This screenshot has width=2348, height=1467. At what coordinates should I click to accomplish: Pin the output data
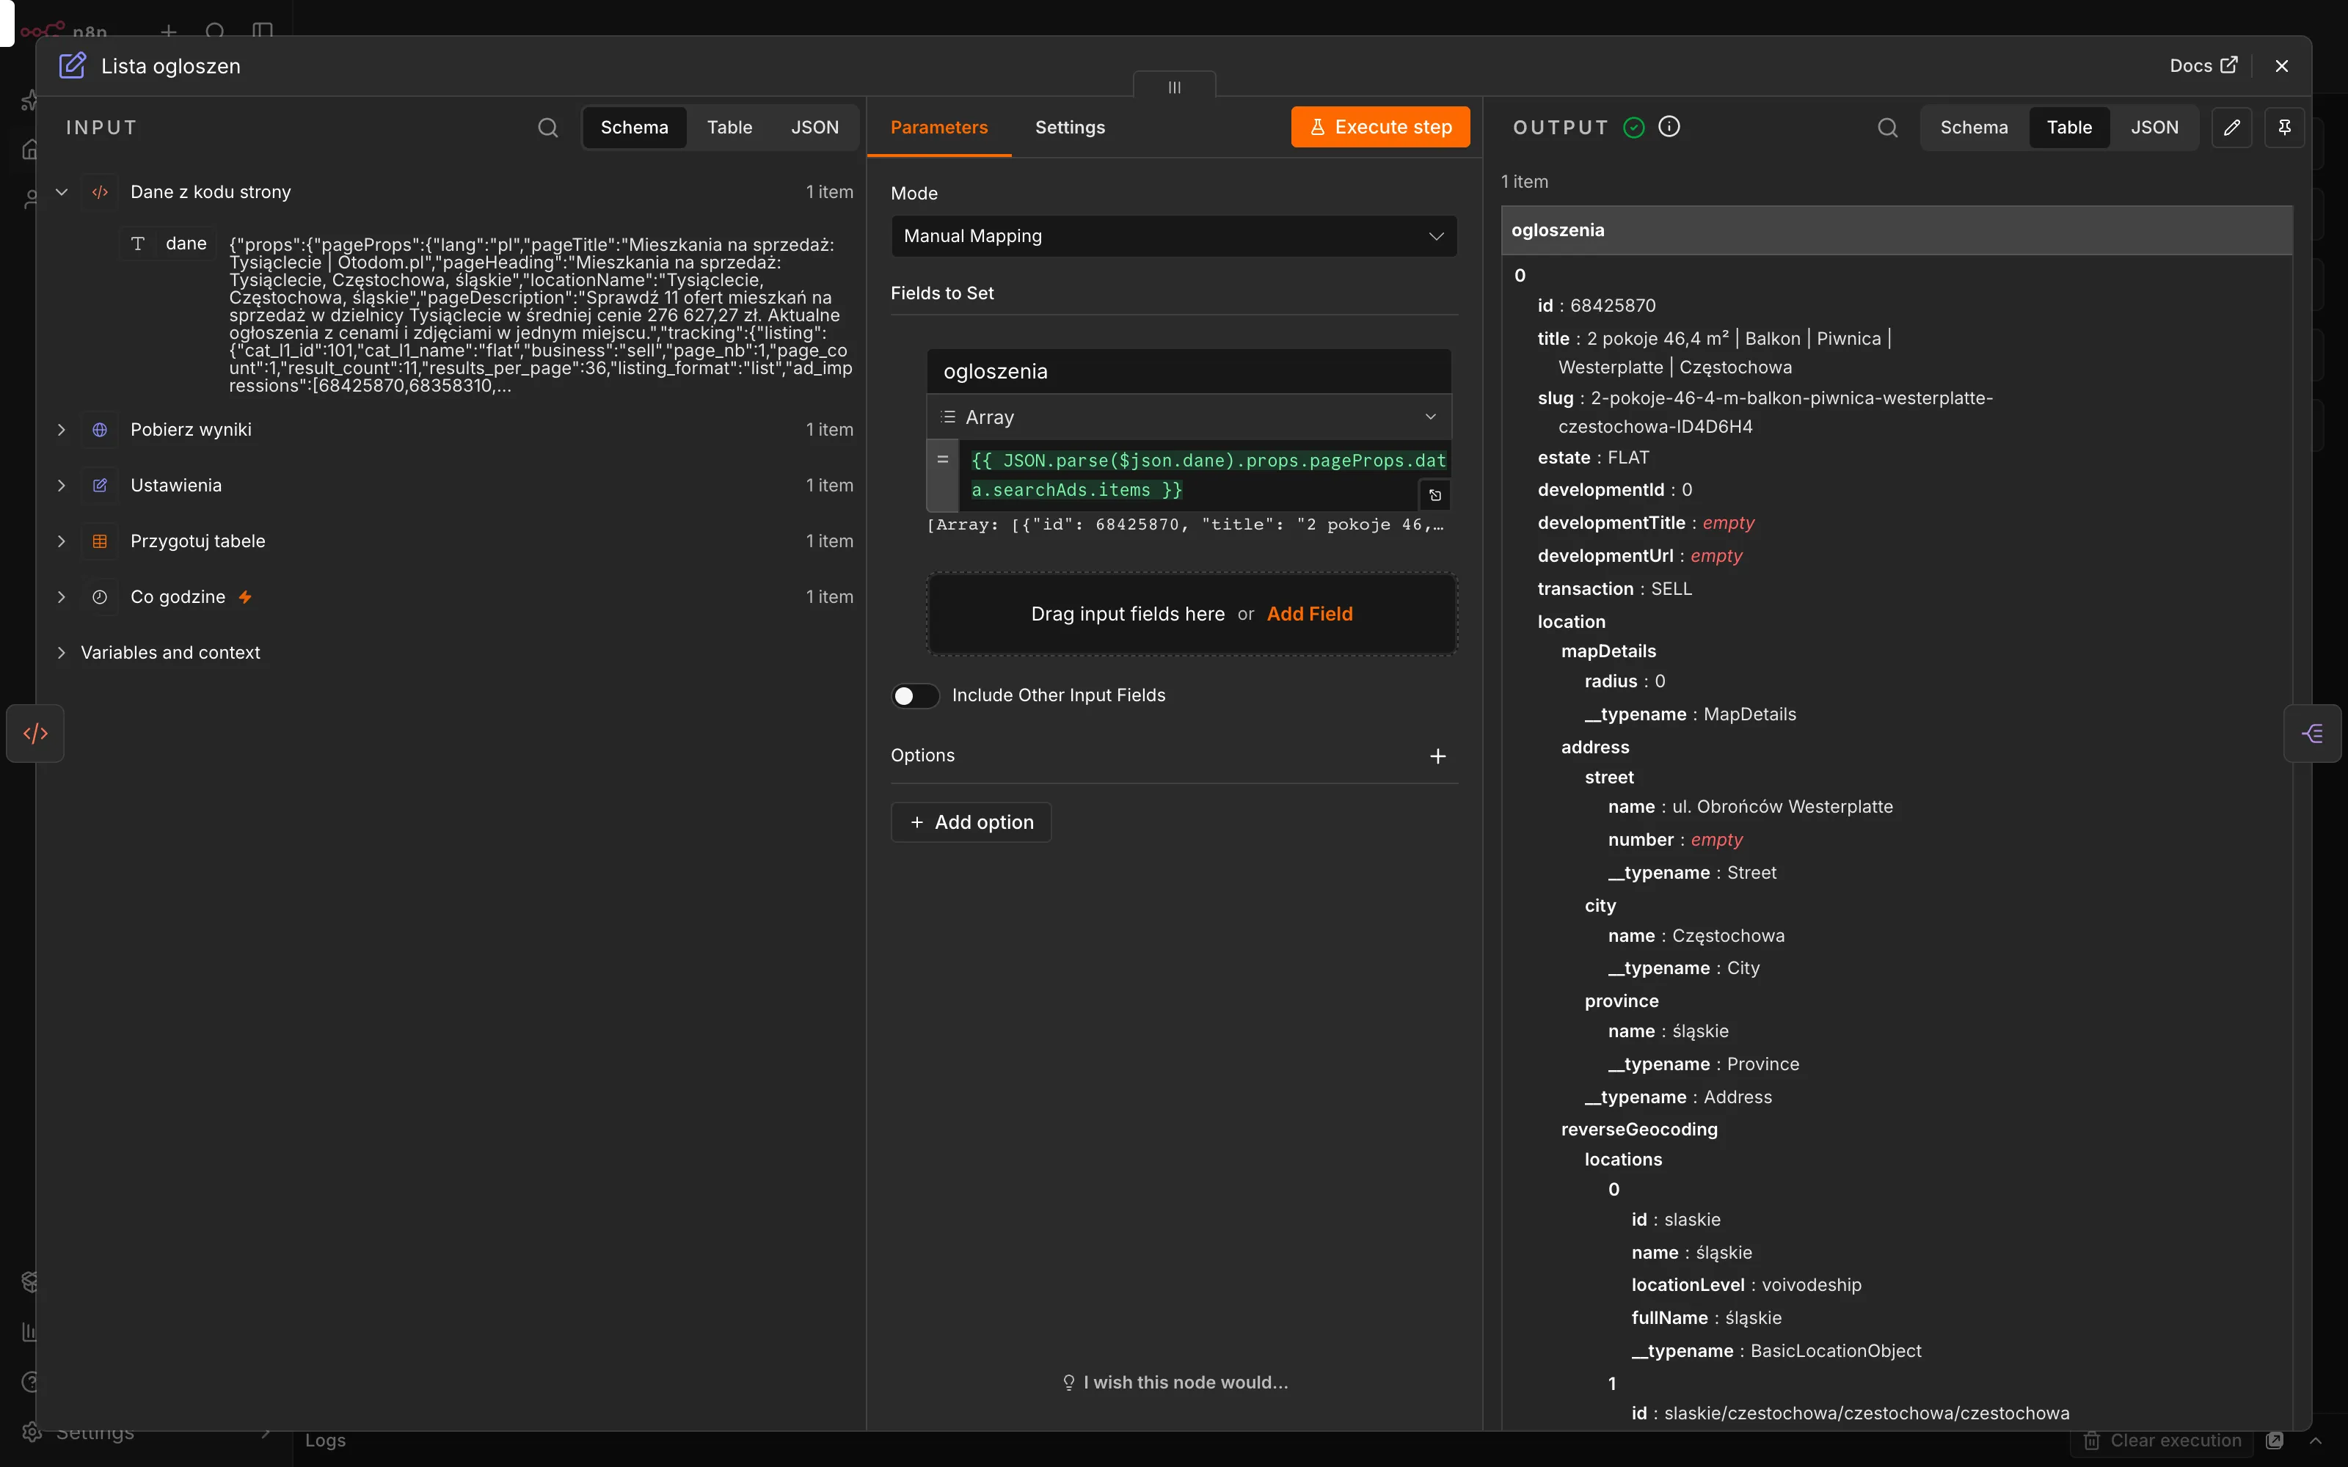2284,127
